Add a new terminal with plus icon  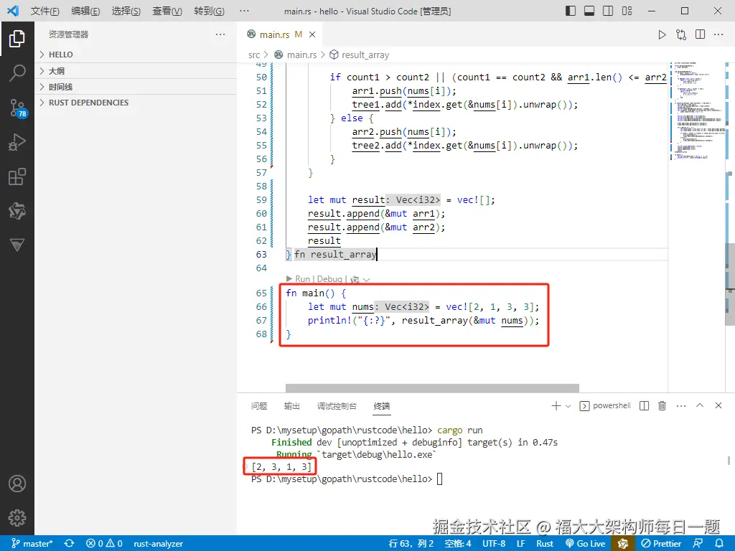[556, 406]
